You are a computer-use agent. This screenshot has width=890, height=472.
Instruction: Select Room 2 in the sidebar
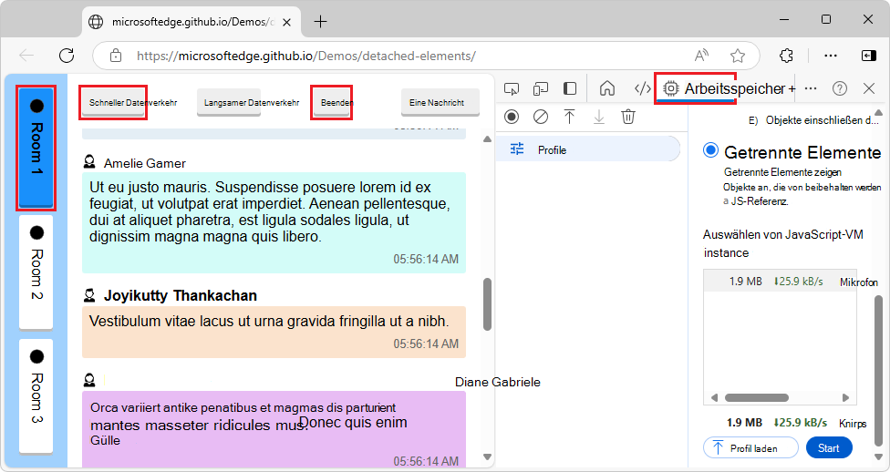click(x=36, y=272)
